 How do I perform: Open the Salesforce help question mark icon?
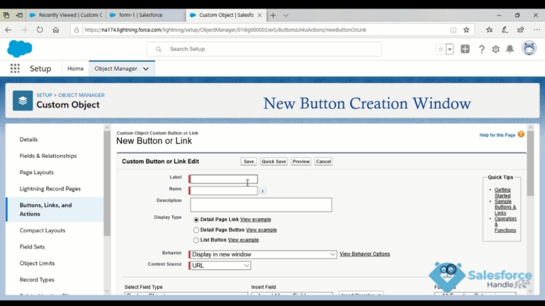pyautogui.click(x=482, y=49)
